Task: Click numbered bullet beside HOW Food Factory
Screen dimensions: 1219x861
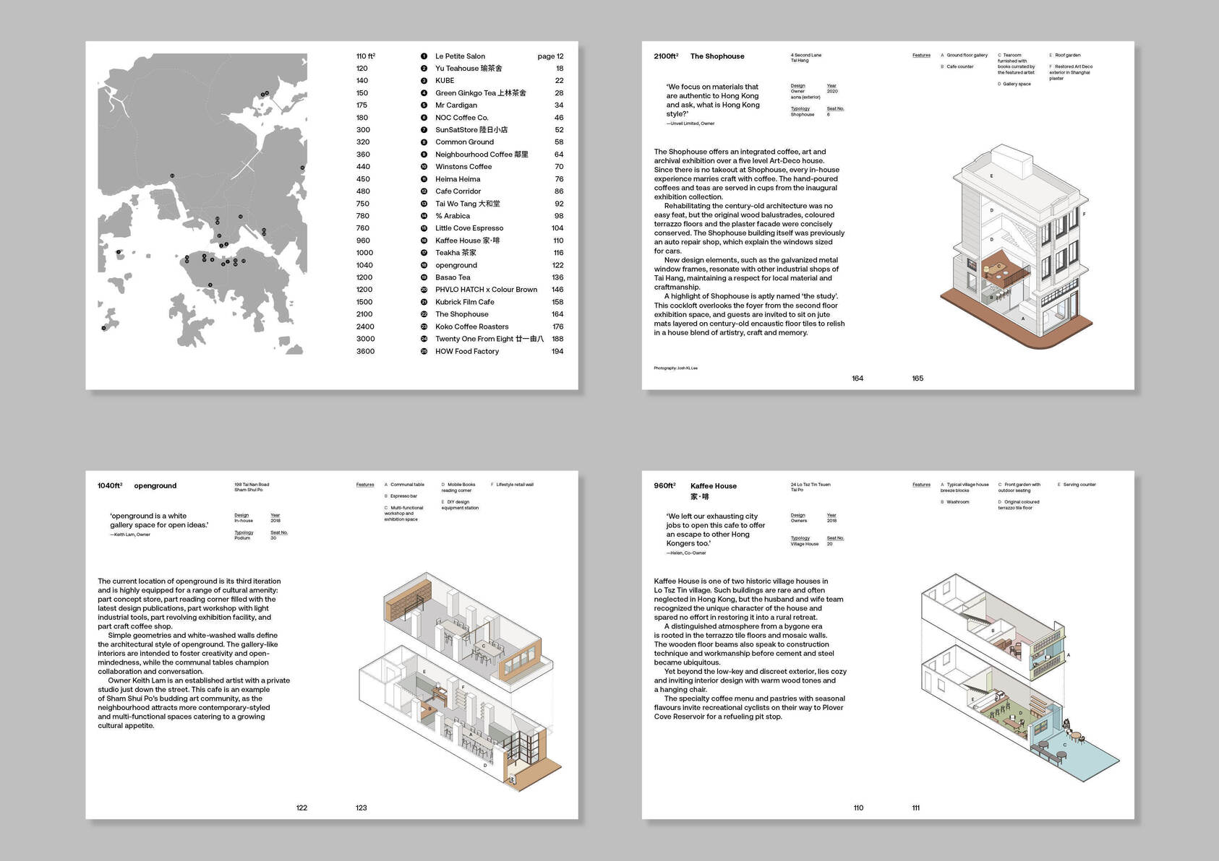Action: click(x=424, y=351)
